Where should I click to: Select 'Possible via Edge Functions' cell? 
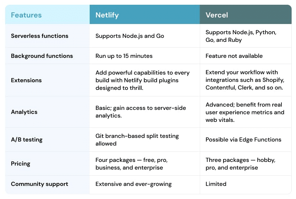(243, 140)
